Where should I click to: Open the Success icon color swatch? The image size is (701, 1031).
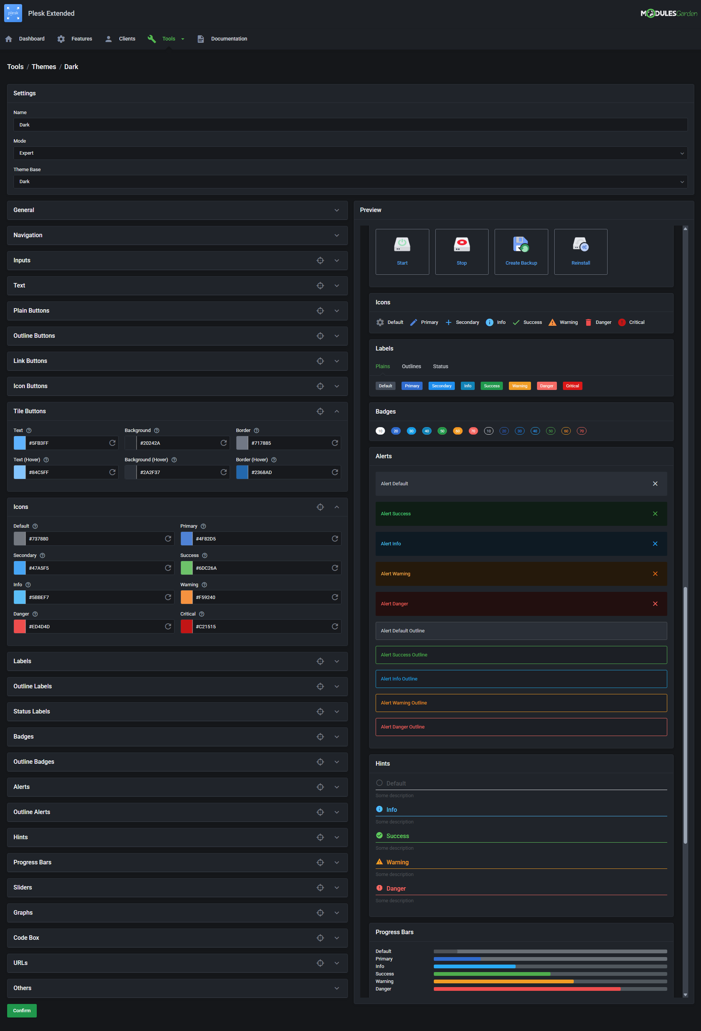pos(187,568)
